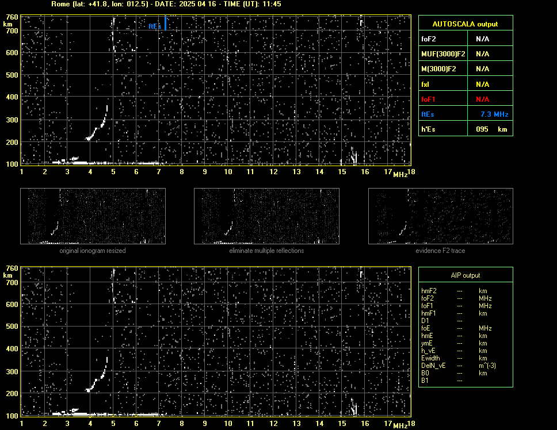
Task: Select the h_vE parameter label
Action: tap(428, 351)
